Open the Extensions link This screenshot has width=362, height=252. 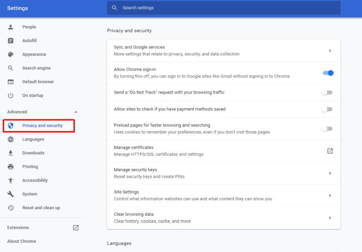(18, 228)
